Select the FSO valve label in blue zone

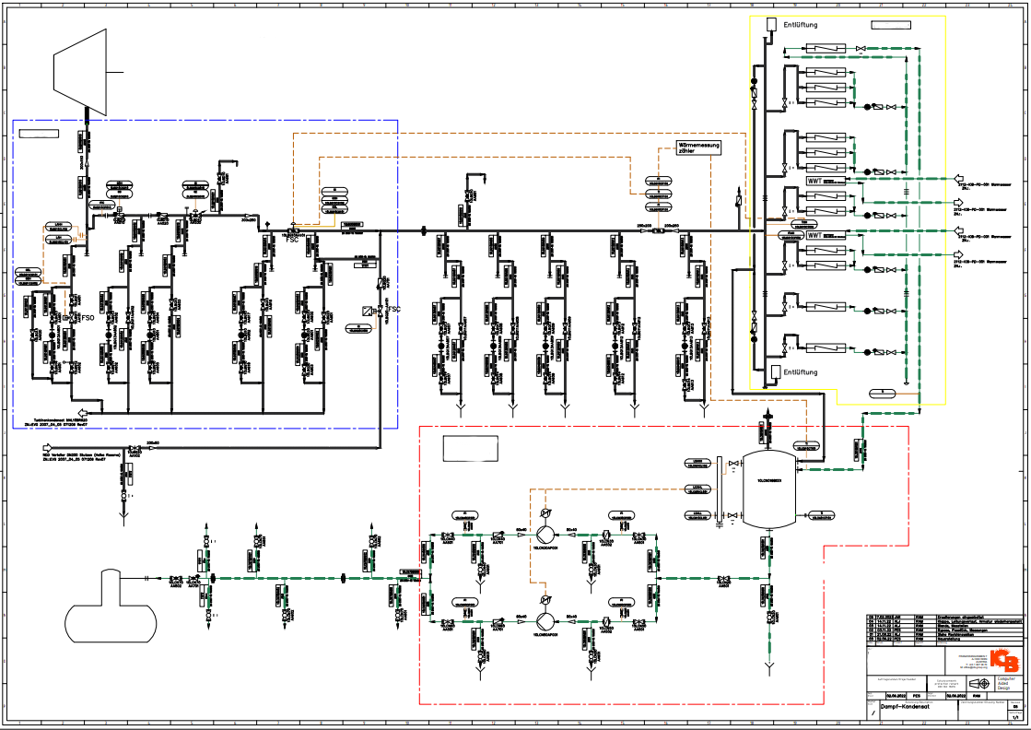click(88, 318)
